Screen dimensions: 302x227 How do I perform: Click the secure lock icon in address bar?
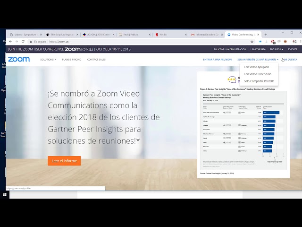coord(31,42)
